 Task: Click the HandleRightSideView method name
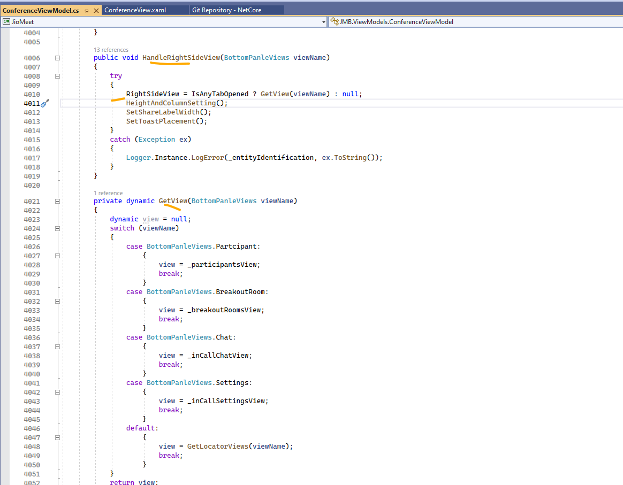tap(168, 57)
